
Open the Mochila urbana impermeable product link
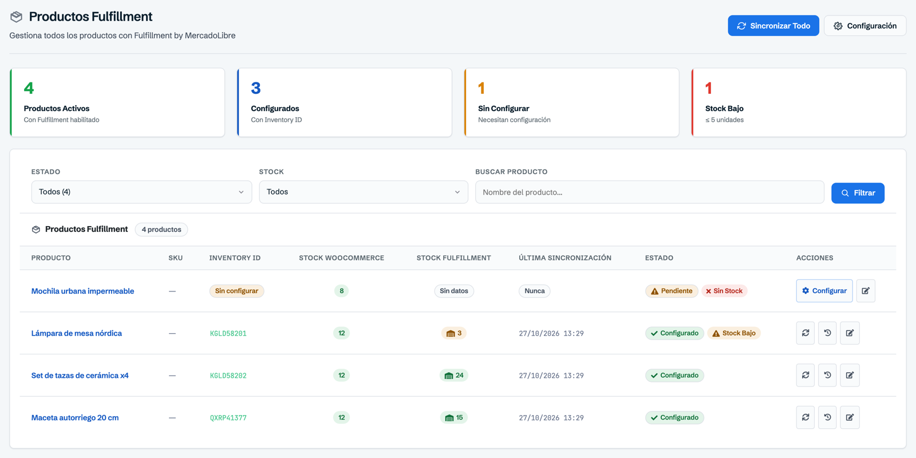(82, 291)
